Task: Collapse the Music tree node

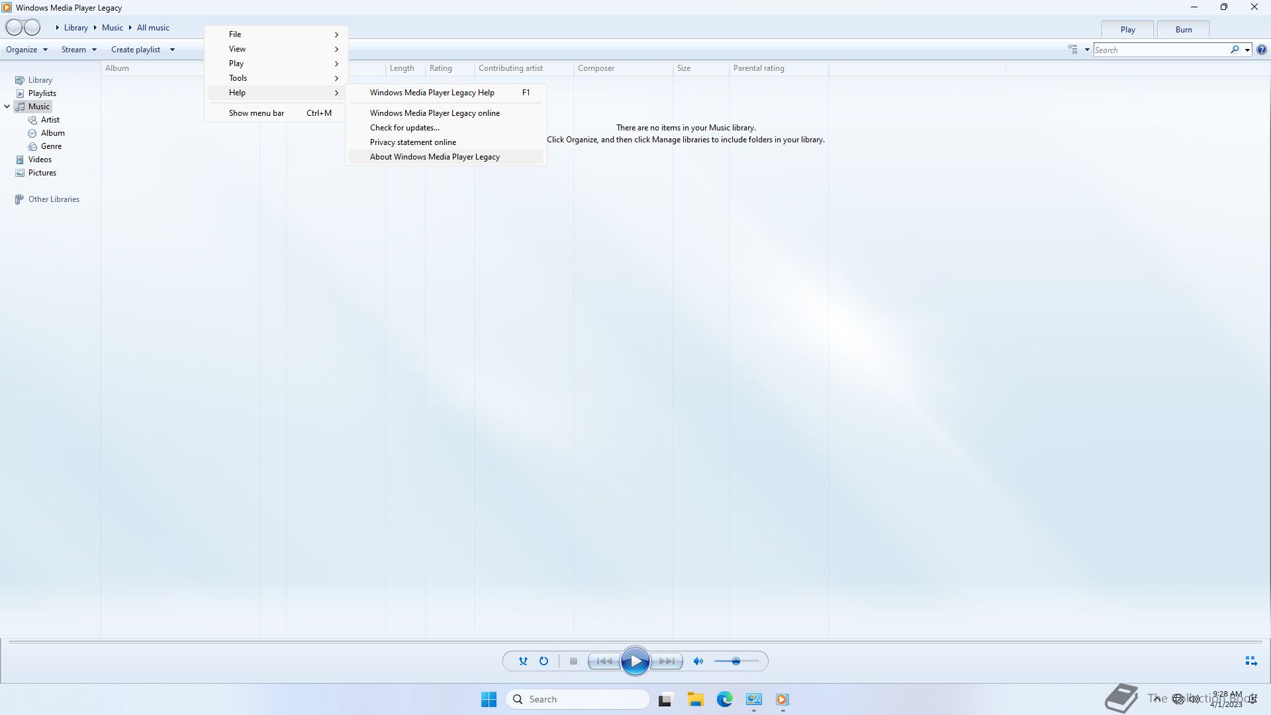Action: tap(7, 107)
